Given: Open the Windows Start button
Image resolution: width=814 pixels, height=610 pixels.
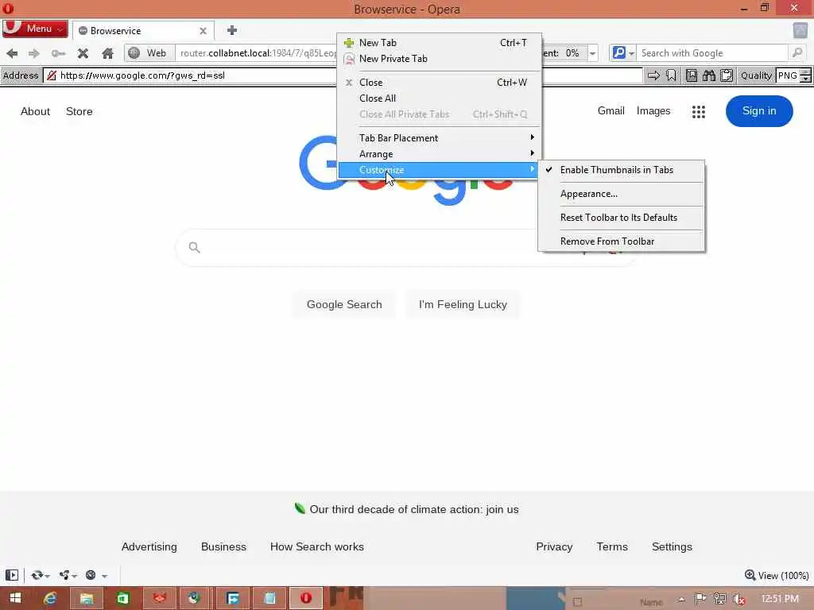Looking at the screenshot, I should pos(15,598).
